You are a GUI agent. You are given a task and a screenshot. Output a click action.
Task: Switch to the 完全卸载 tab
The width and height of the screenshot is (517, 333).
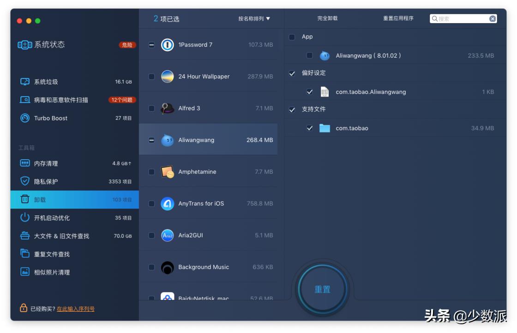tap(327, 18)
